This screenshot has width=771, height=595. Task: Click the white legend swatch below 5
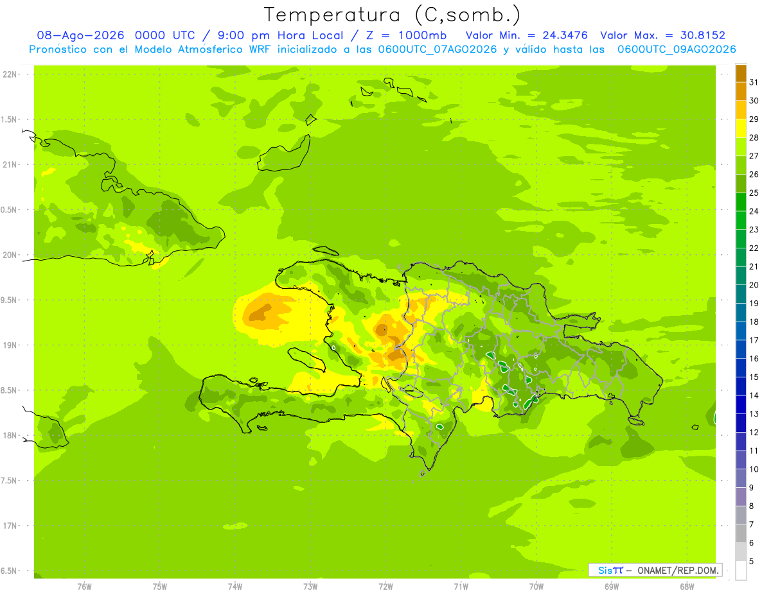(x=741, y=571)
